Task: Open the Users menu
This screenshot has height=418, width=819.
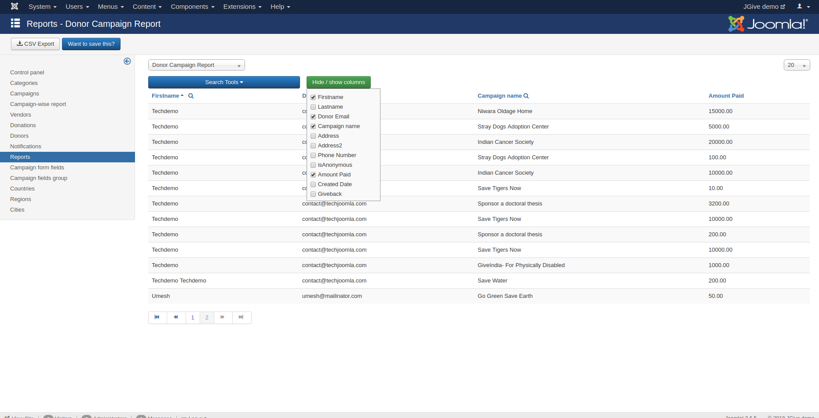Action: [77, 7]
